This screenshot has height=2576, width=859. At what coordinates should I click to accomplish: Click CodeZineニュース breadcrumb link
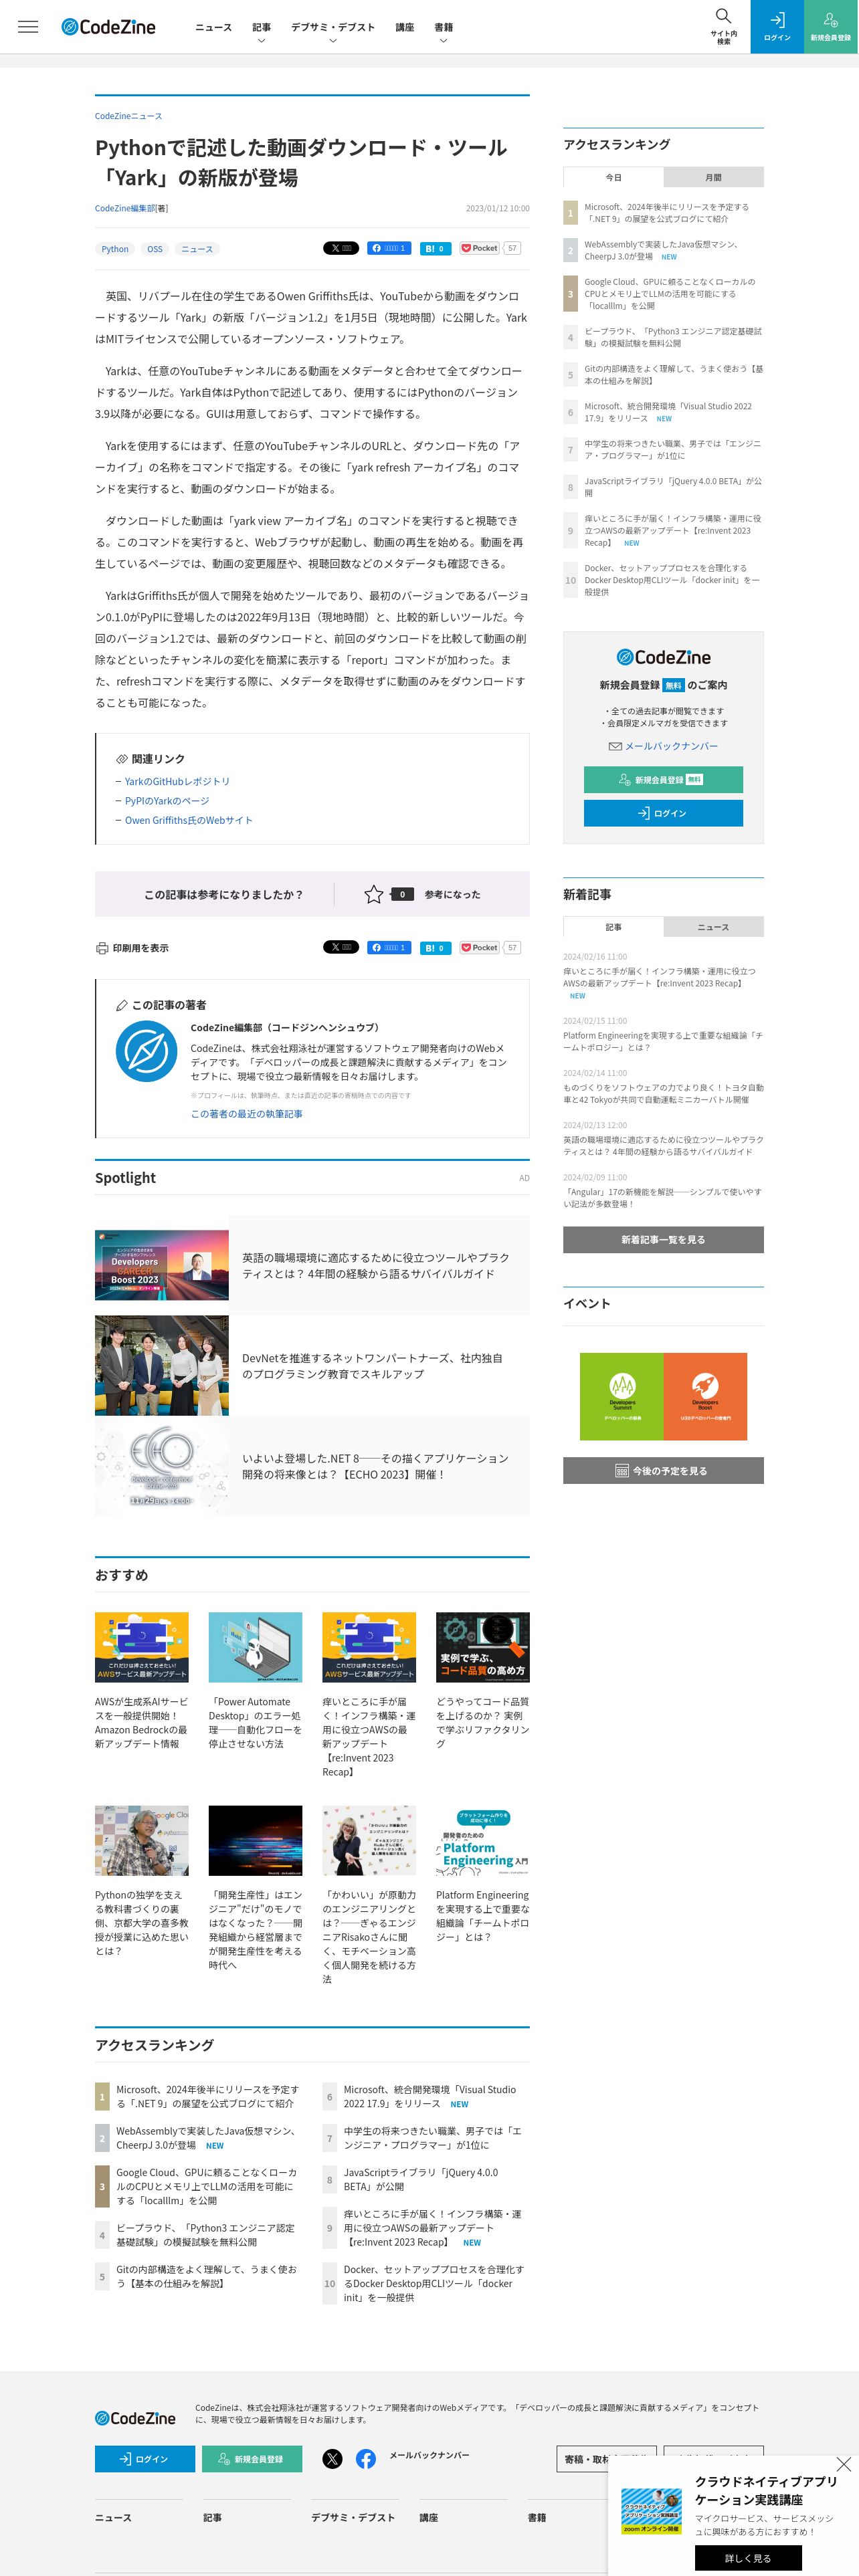(x=128, y=116)
